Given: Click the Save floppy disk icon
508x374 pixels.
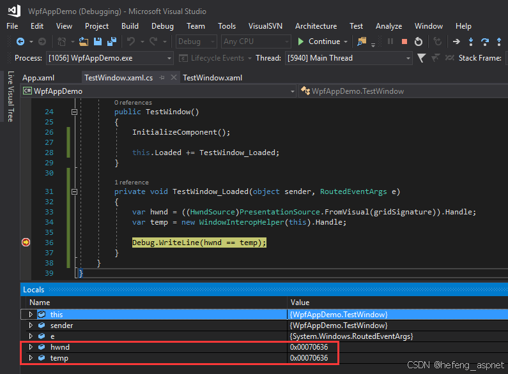Looking at the screenshot, I should click(x=98, y=41).
